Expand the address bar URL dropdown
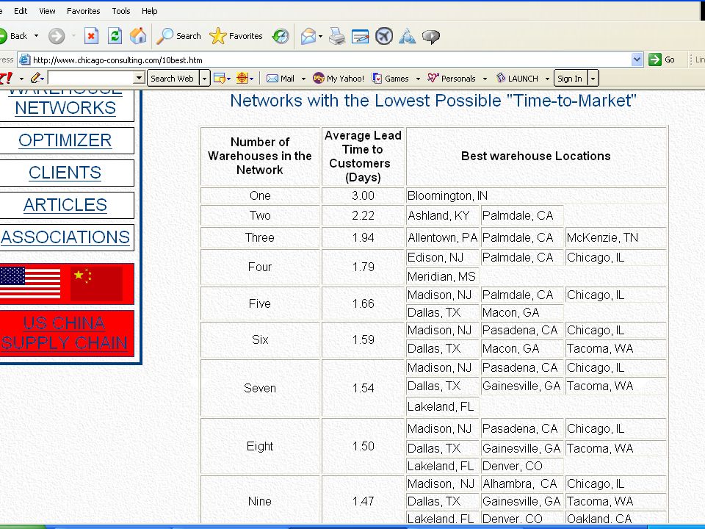 (637, 60)
